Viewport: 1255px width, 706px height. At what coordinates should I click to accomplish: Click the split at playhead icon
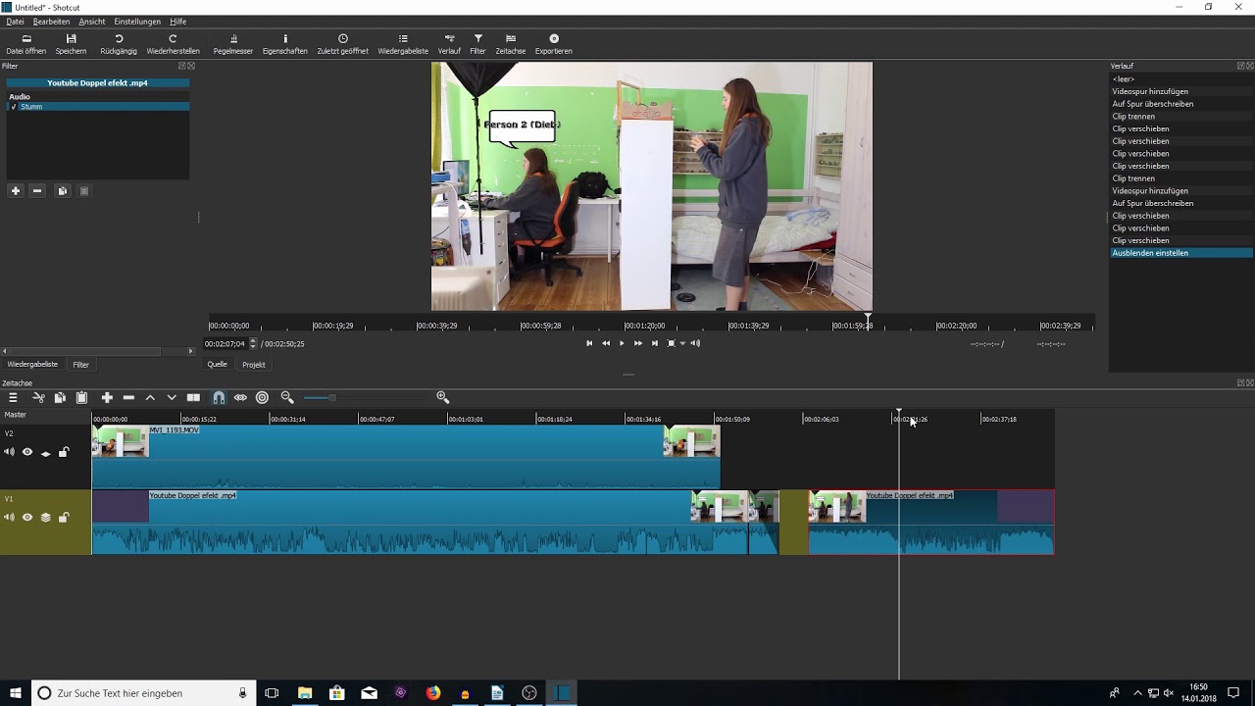[193, 397]
